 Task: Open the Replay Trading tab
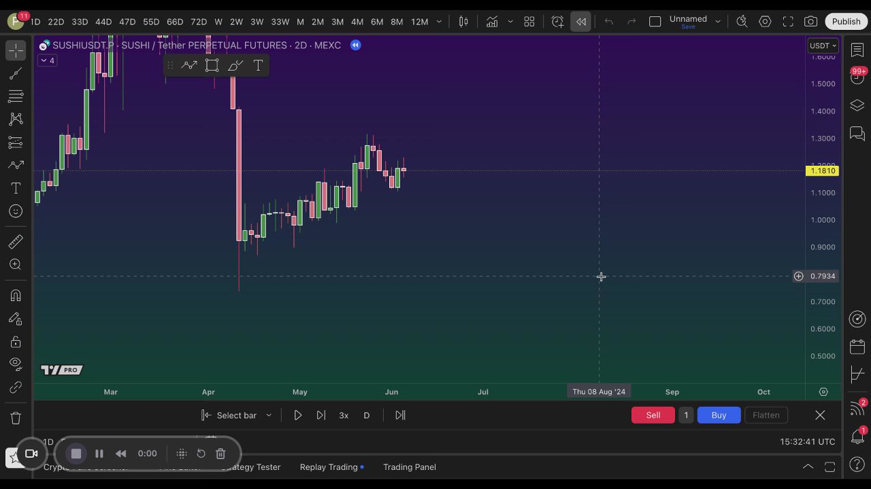click(x=329, y=467)
